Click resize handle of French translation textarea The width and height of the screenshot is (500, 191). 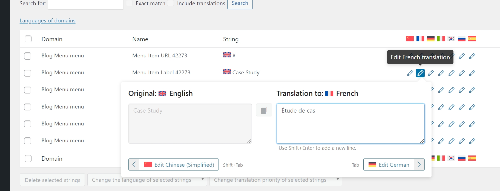tap(422, 141)
